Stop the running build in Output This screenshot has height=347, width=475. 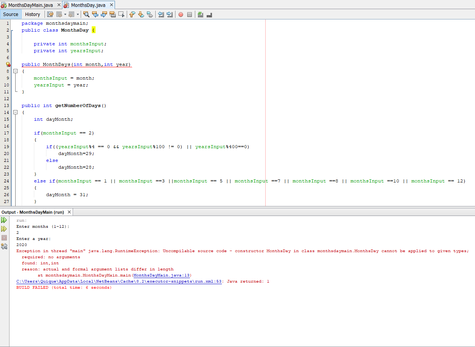coord(4,238)
